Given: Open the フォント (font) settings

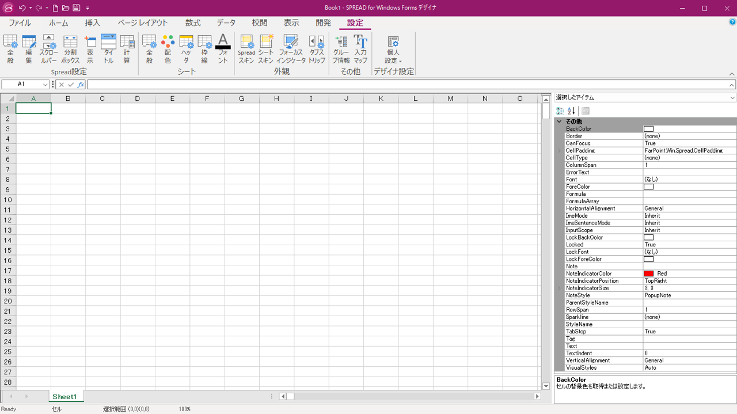Looking at the screenshot, I should (x=223, y=49).
